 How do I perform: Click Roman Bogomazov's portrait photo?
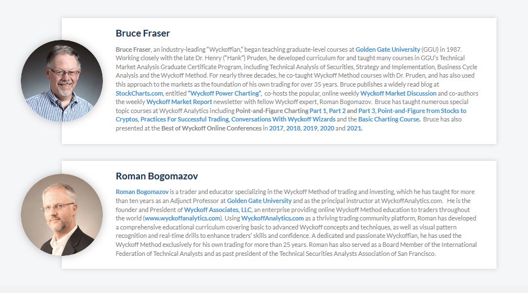[62, 214]
